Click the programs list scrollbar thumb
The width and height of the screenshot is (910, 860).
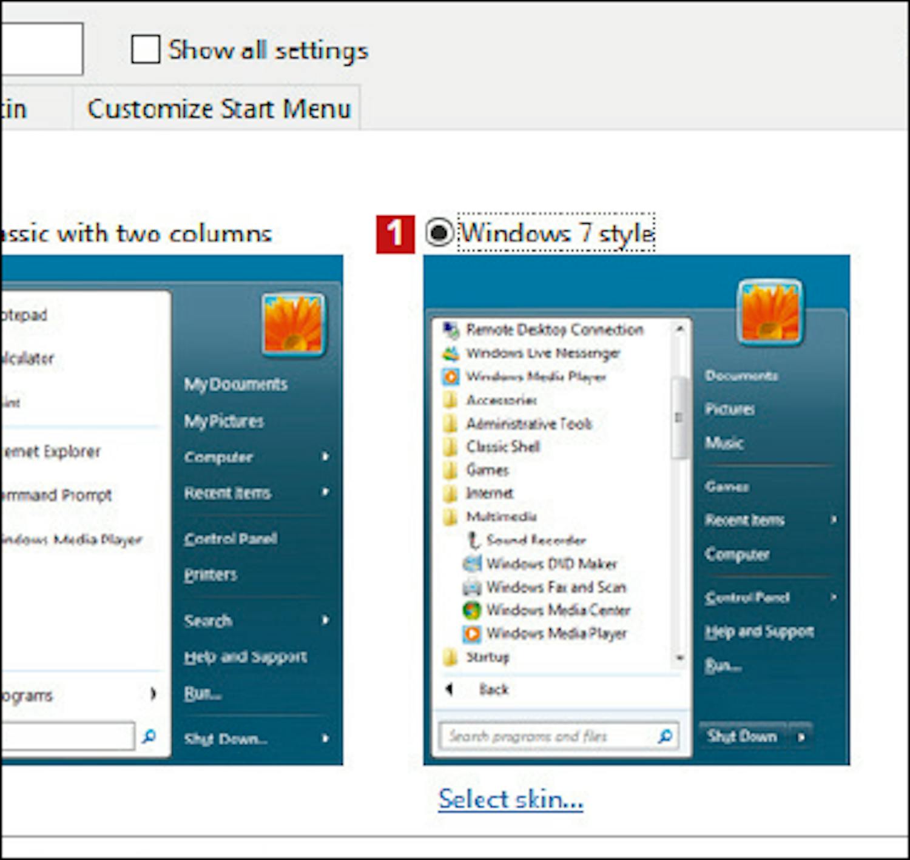tap(679, 417)
